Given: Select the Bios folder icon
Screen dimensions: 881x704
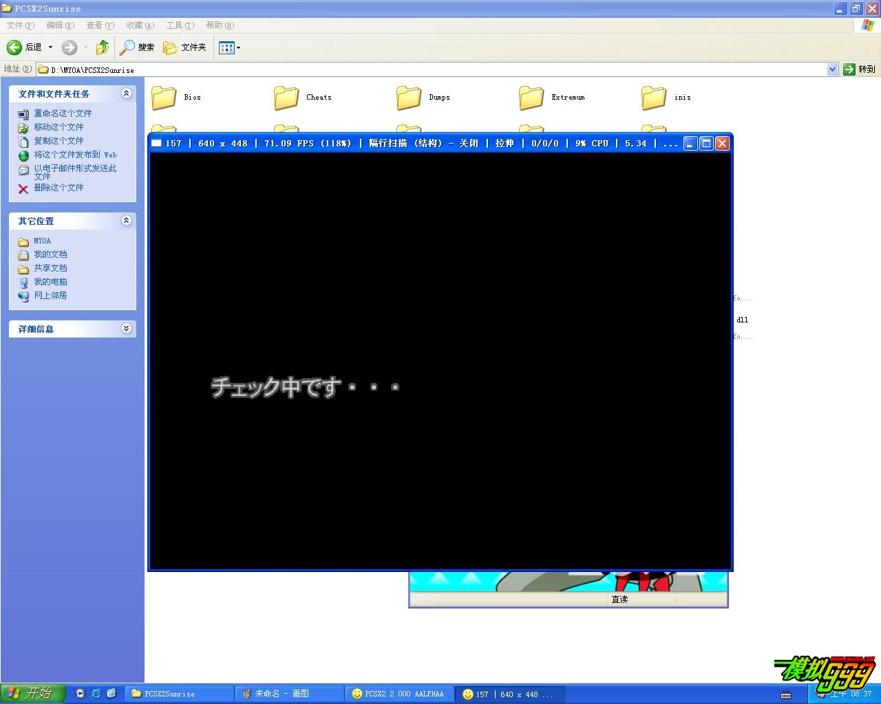Looking at the screenshot, I should (164, 98).
